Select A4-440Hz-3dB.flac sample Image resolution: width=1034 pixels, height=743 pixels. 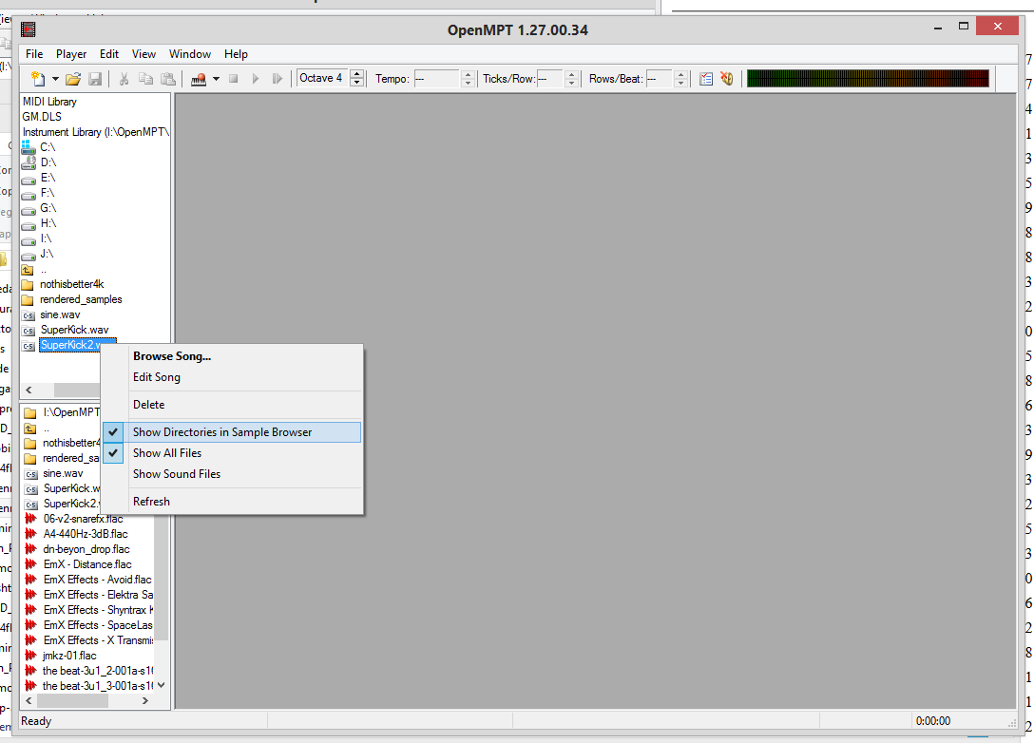coord(86,534)
